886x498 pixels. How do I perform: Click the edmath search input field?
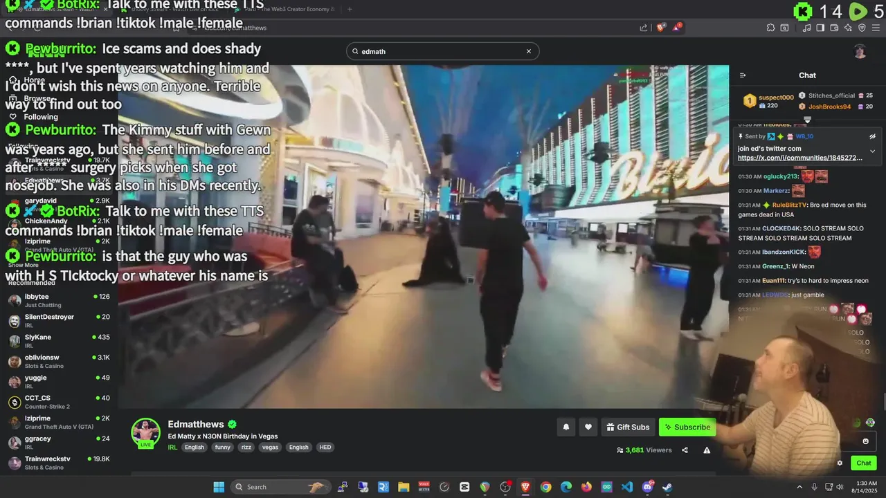tap(442, 51)
